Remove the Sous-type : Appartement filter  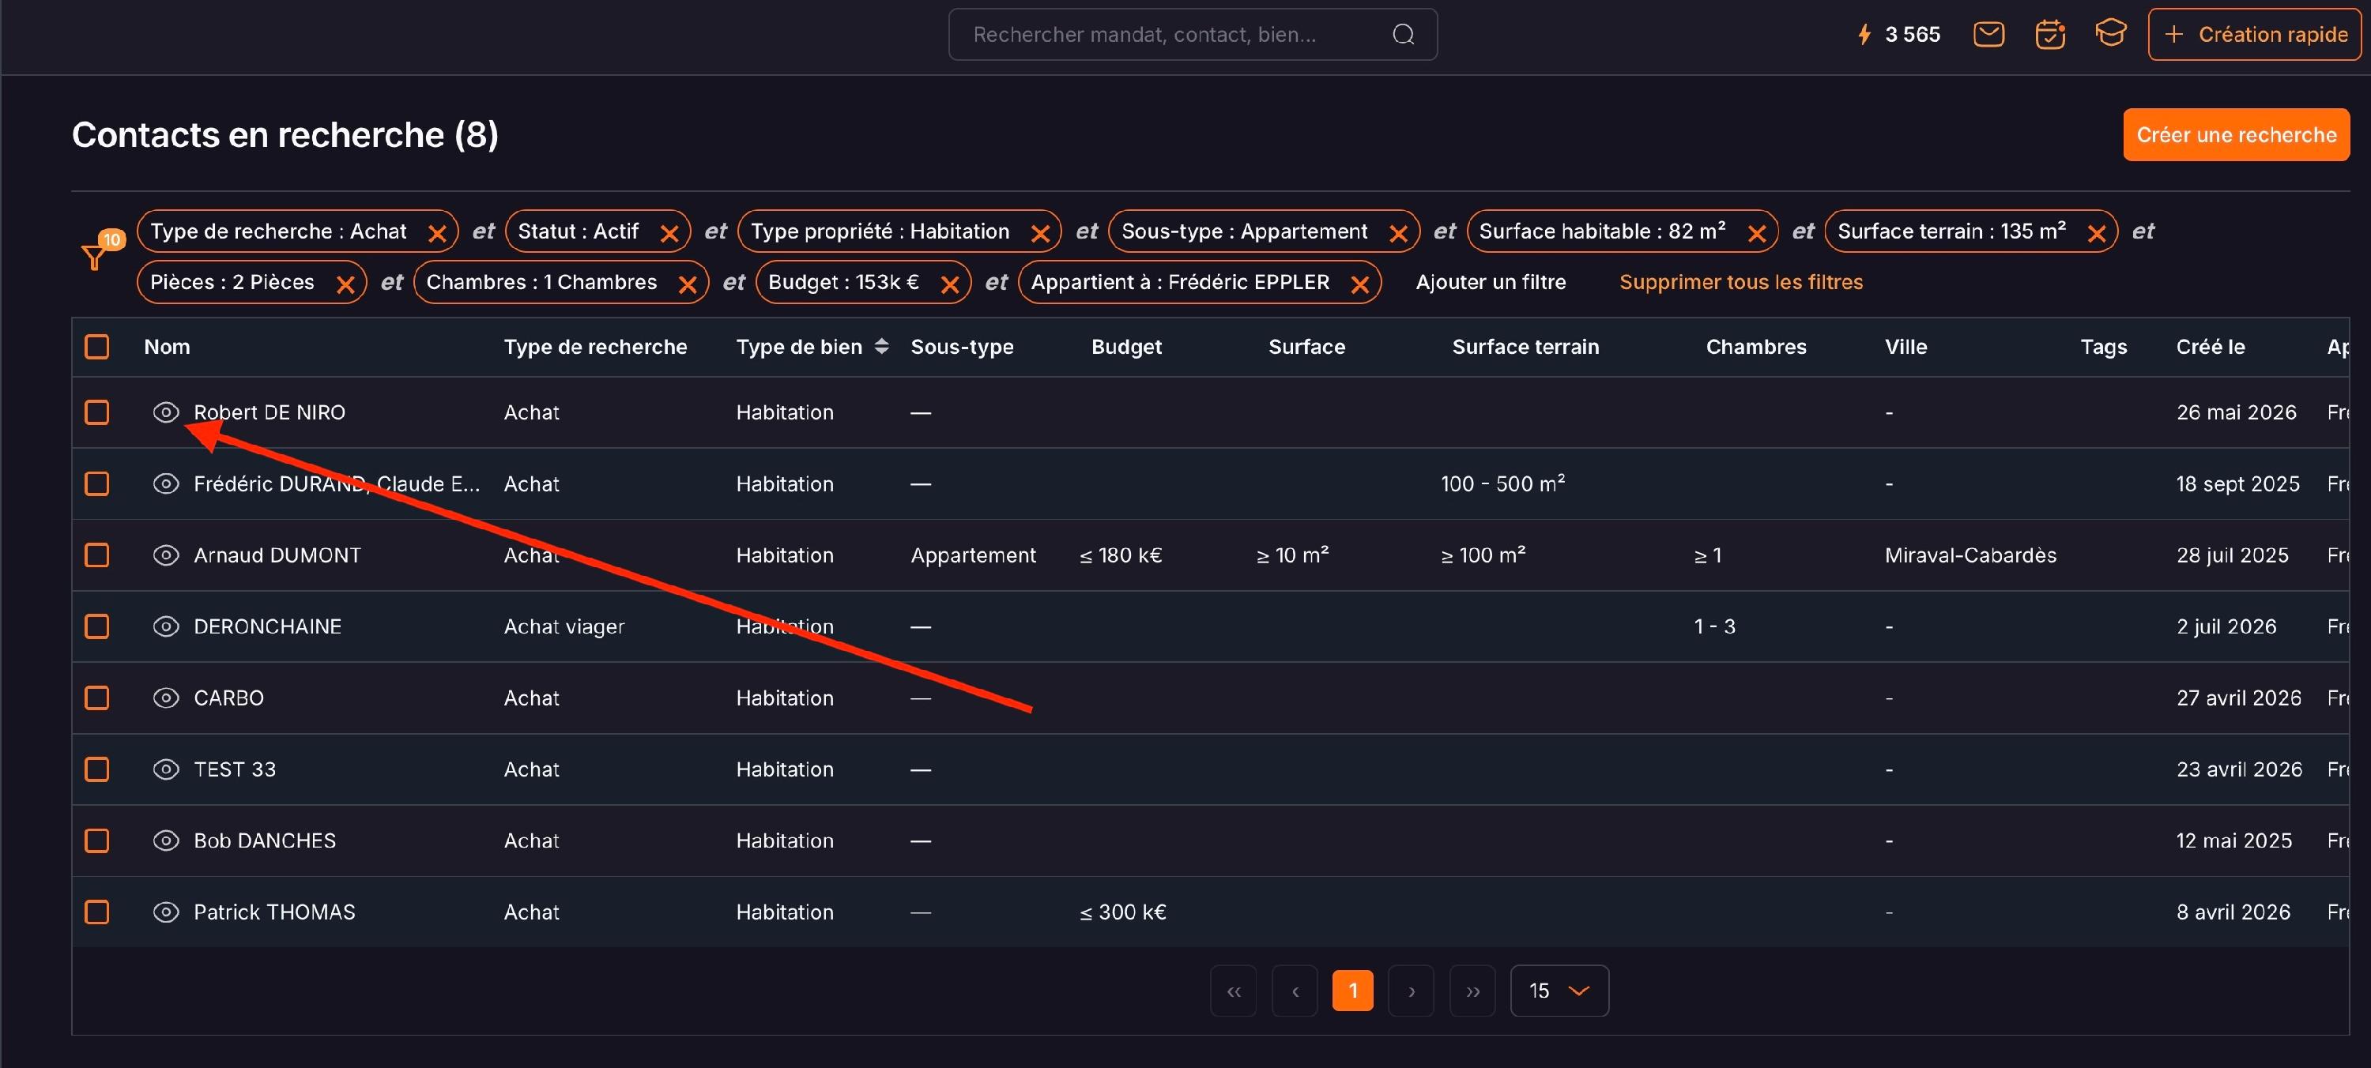click(x=1398, y=234)
